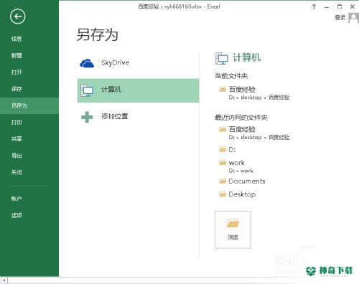Click the folder icon beside work
Screen dimensions: 359x284
pos(223,163)
